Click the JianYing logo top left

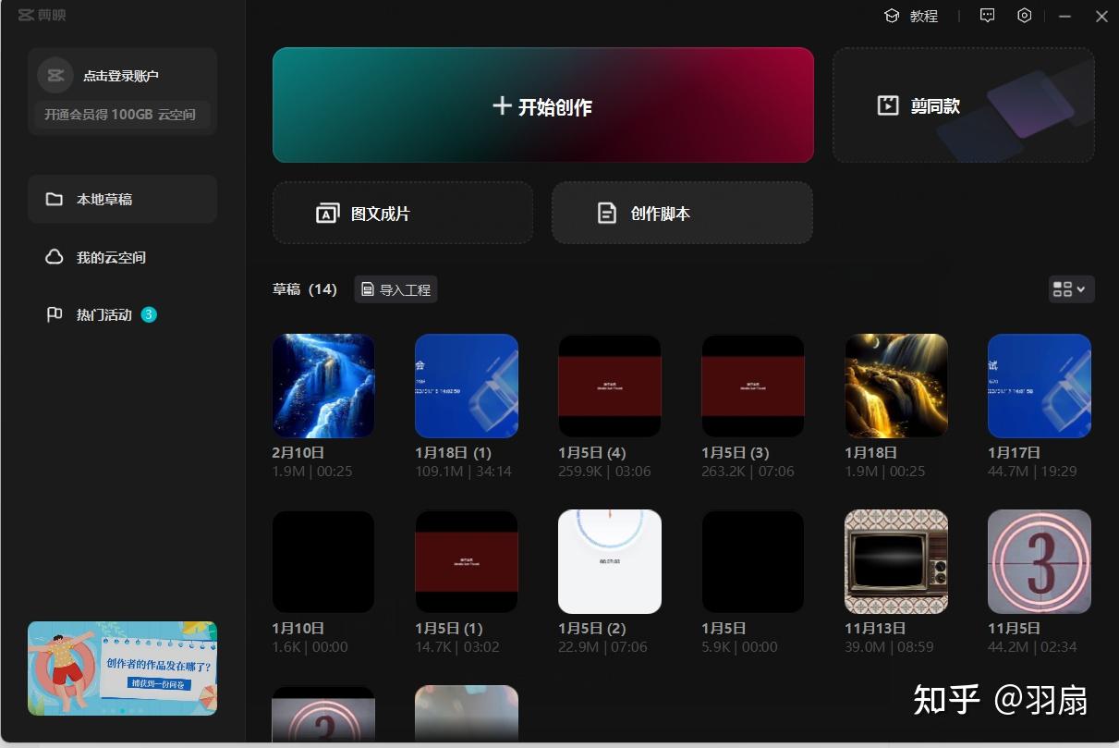[x=42, y=15]
